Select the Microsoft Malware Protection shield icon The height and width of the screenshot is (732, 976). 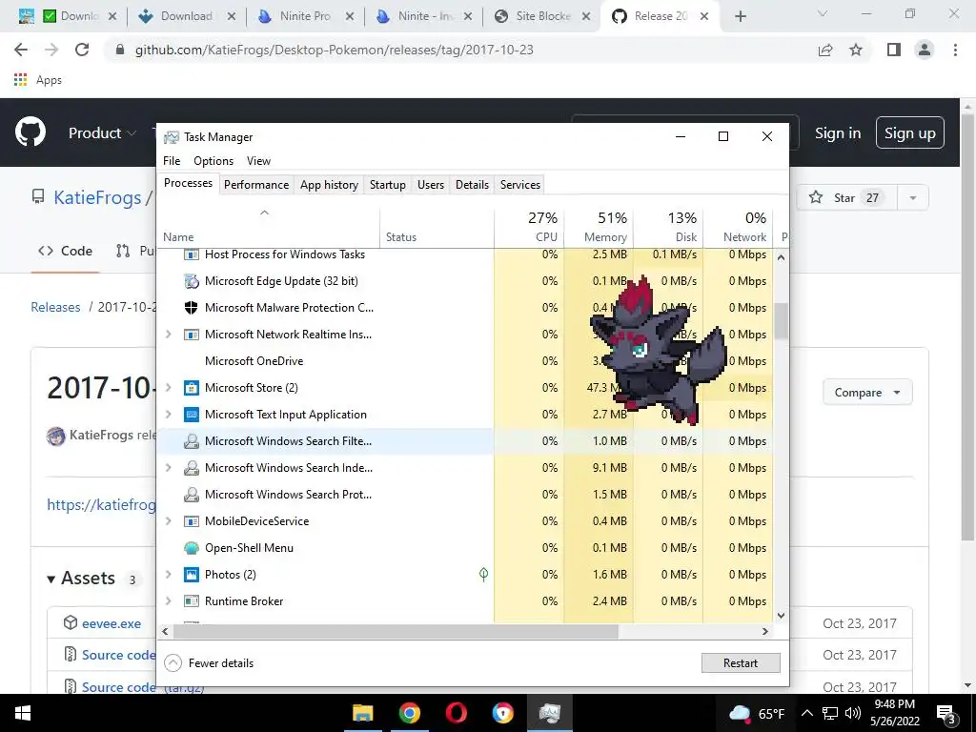(191, 308)
